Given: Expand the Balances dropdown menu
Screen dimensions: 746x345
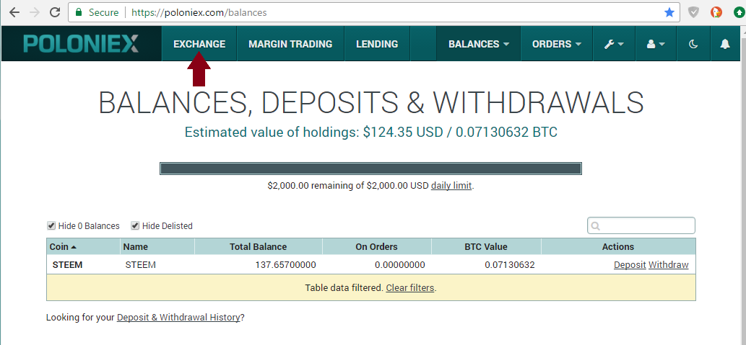Looking at the screenshot, I should pyautogui.click(x=479, y=44).
